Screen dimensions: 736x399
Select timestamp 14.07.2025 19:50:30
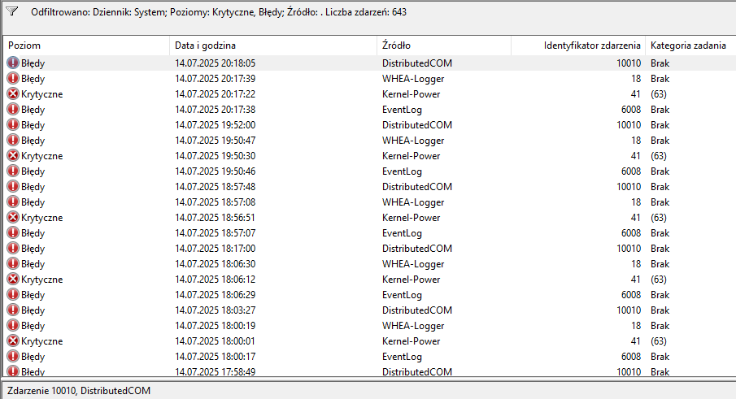tap(215, 156)
